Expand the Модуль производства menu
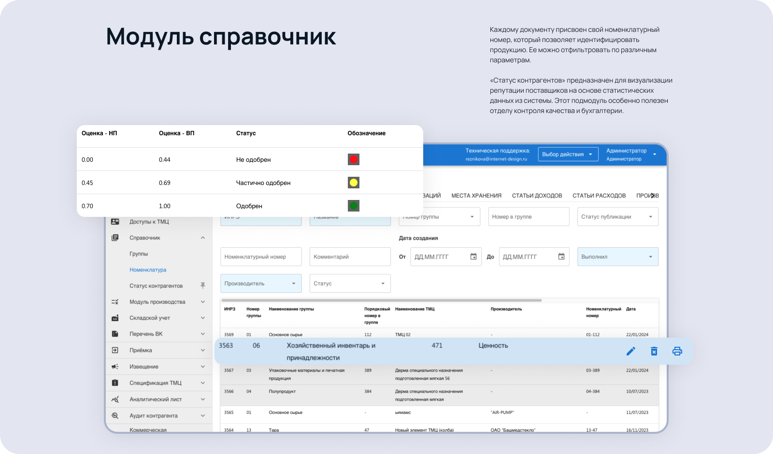 tap(203, 302)
